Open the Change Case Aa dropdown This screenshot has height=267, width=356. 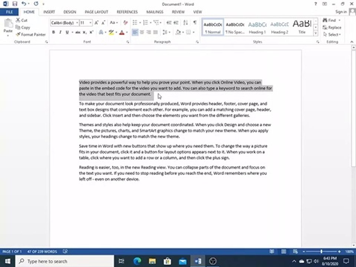pyautogui.click(x=113, y=23)
